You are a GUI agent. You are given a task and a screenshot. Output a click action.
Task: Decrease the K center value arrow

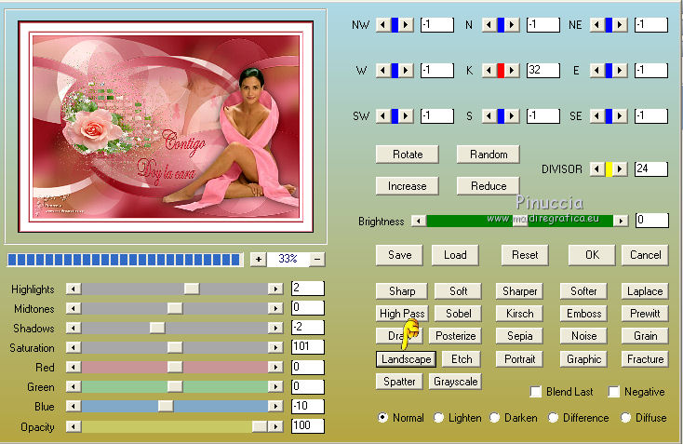pos(489,70)
